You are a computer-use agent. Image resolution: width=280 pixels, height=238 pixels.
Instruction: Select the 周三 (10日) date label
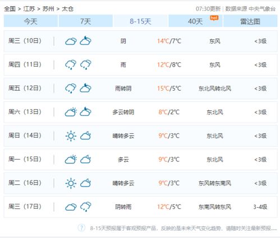click(25, 41)
